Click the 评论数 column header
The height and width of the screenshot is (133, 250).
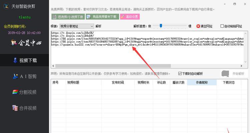point(161,82)
